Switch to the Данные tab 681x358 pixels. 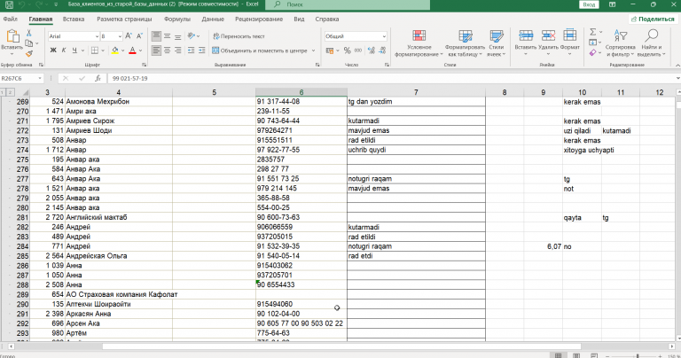pos(213,19)
